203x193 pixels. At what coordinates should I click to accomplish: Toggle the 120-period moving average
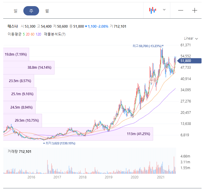coord(38,34)
